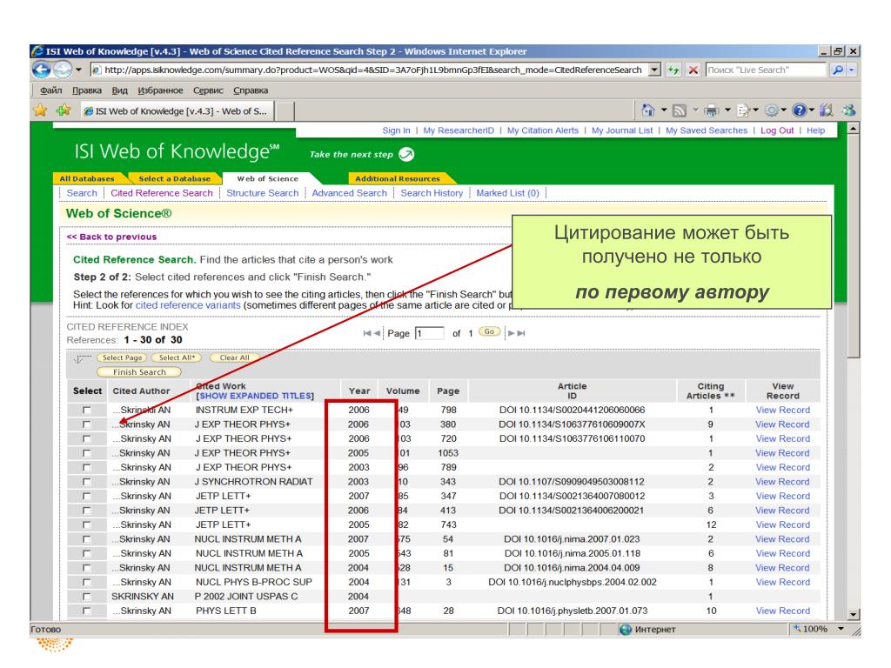
Task: Expand the Print button dropdown arrow
Action: 727,110
